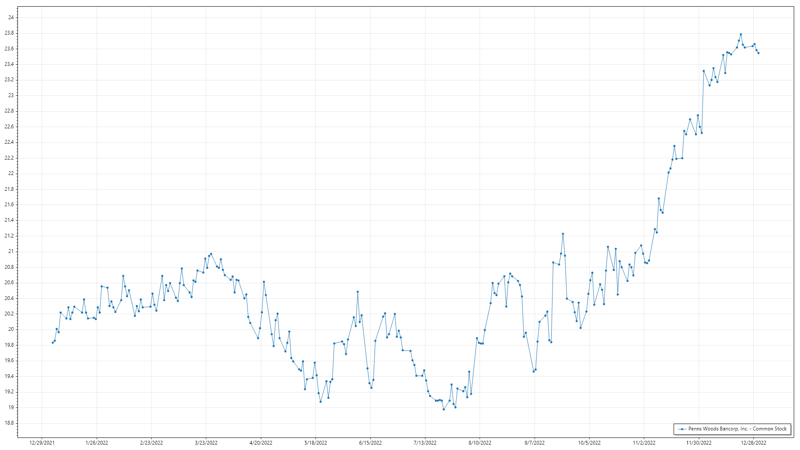
Task: Click the 10/5/2022 x-axis date label
Action: pos(589,443)
